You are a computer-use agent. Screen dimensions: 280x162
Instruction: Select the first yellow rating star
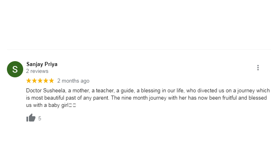[29, 81]
